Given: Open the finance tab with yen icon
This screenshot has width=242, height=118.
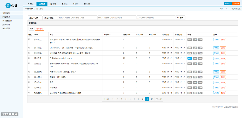Looking at the screenshot, I should 76,4.
